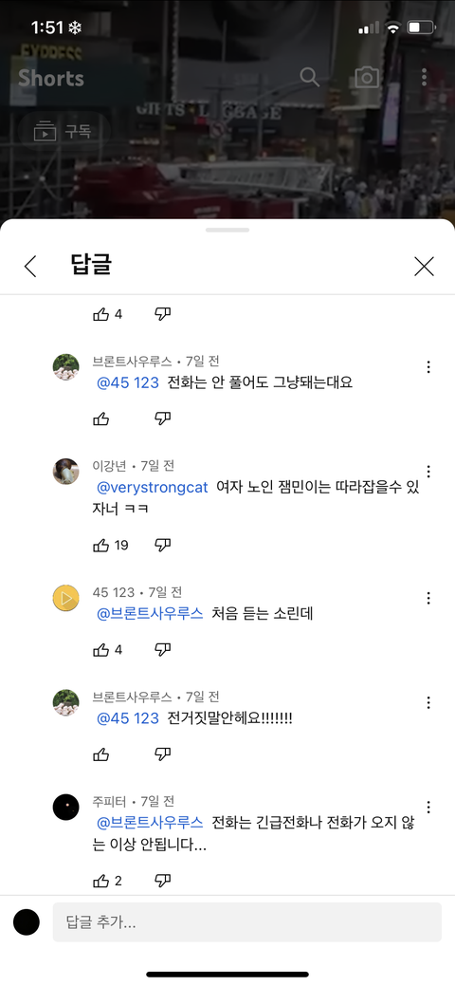The image size is (455, 986).
Task: Tap the camera icon in Shorts header
Action: tap(367, 78)
